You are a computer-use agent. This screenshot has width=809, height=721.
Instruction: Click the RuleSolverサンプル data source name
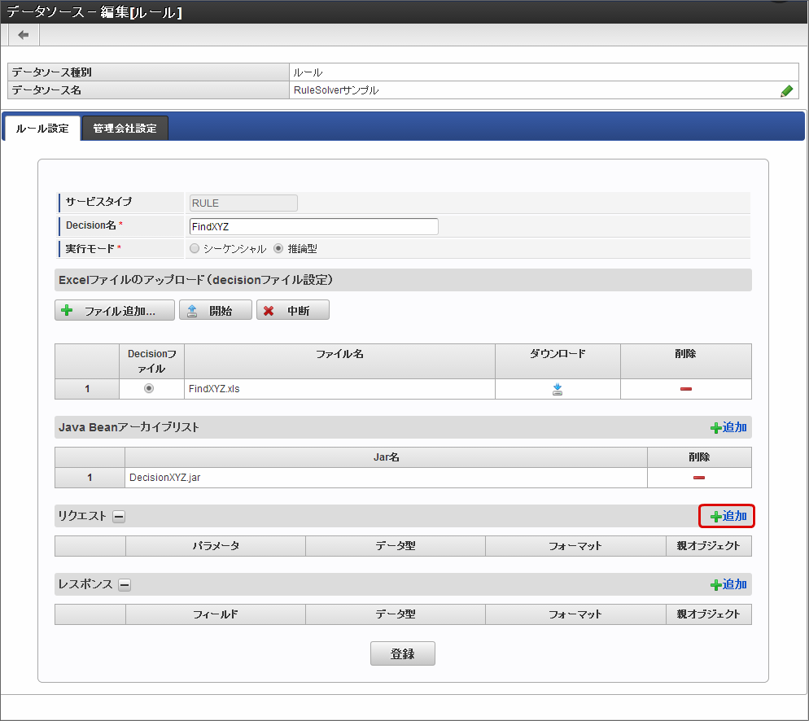(336, 90)
